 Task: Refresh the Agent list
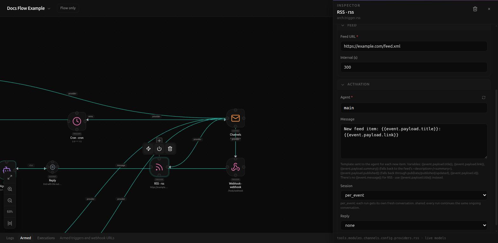[x=484, y=98]
